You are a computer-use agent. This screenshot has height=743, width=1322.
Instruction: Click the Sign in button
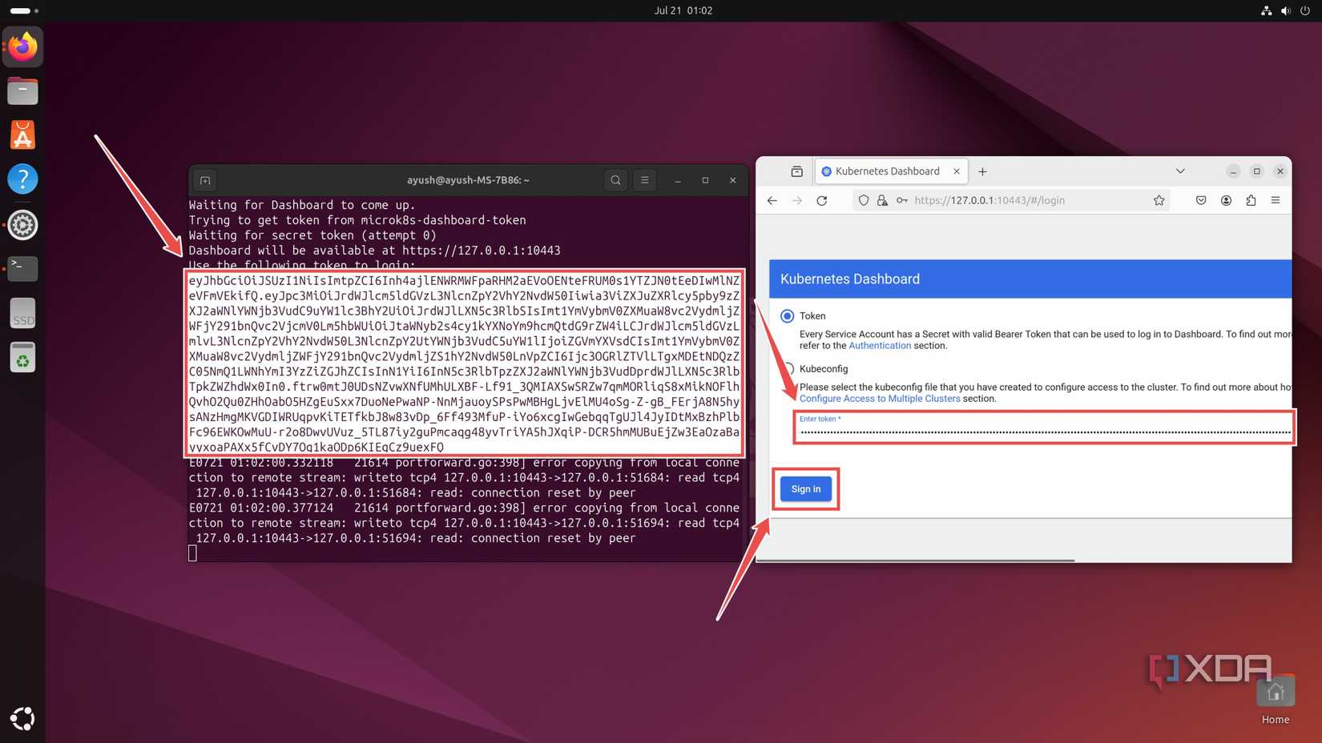[x=806, y=489]
